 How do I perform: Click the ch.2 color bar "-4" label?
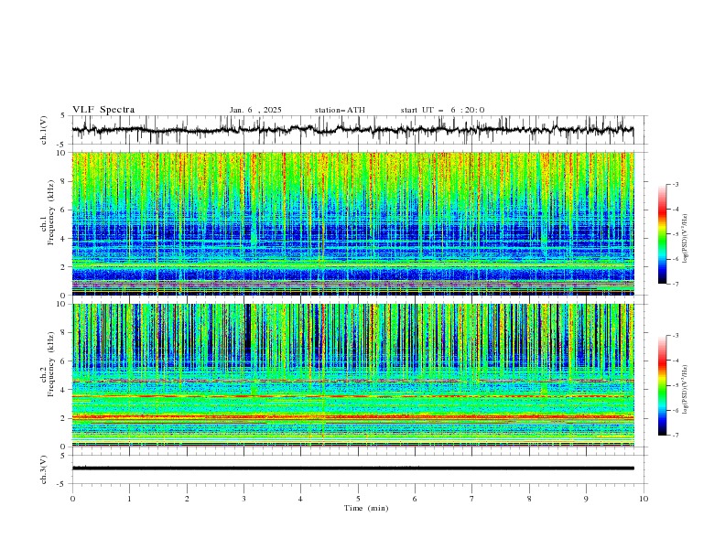(676, 361)
